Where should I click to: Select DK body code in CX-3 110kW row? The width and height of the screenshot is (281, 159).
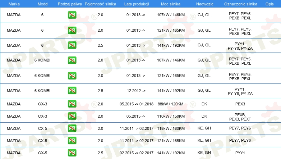pos(204,116)
